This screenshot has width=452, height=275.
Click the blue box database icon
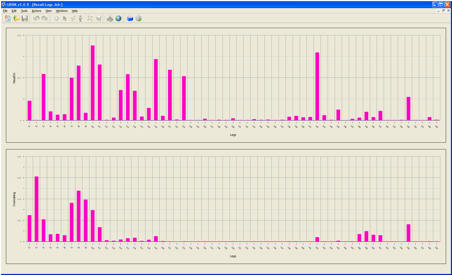(130, 18)
